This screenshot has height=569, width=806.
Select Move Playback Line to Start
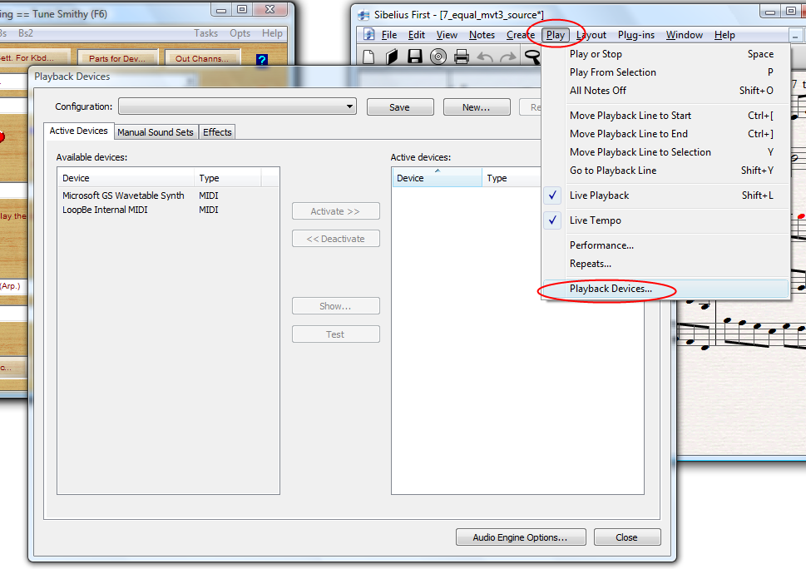click(666, 116)
